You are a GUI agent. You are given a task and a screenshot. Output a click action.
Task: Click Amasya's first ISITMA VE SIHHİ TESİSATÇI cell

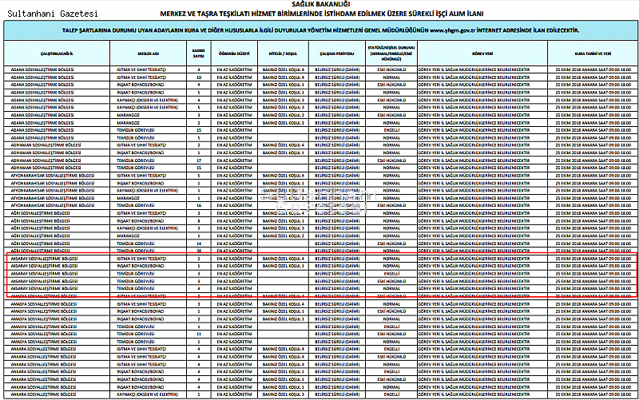pos(142,296)
